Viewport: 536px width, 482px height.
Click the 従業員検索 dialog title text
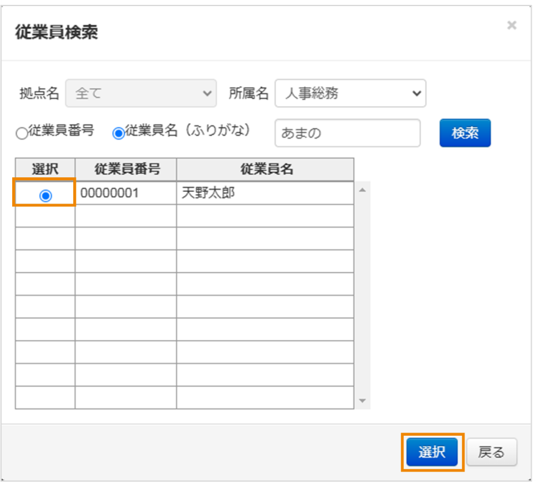click(56, 32)
